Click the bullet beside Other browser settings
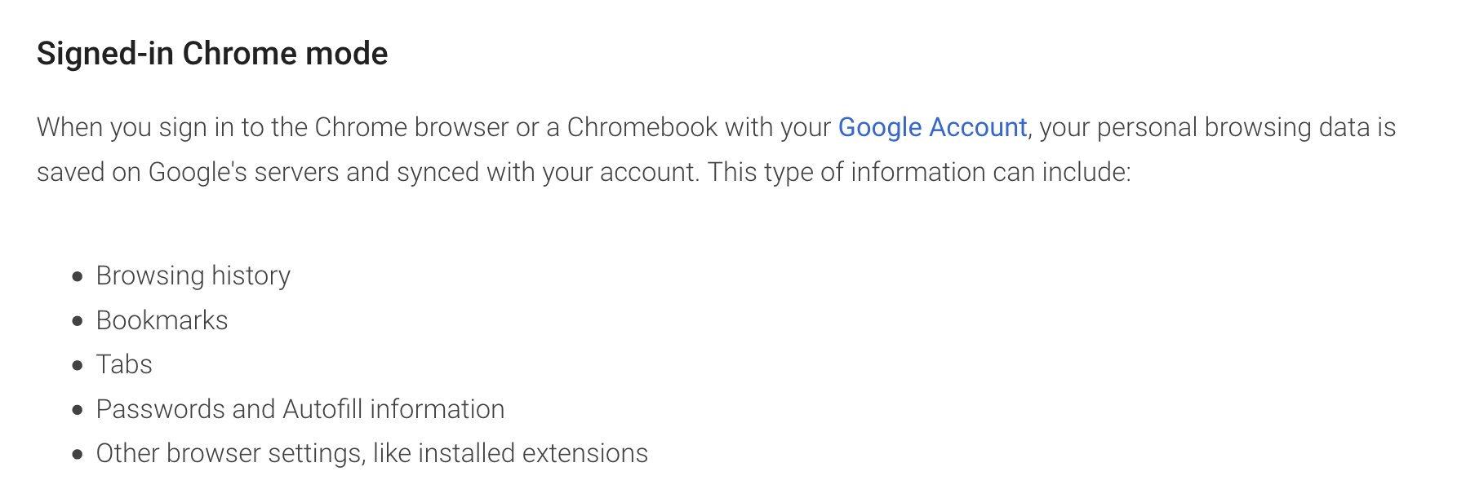 click(78, 454)
